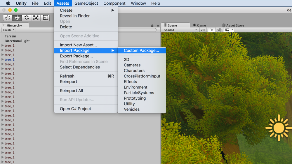292x164 pixels.
Task: Open the Hierarchy Create dropdown
Action: (8, 30)
